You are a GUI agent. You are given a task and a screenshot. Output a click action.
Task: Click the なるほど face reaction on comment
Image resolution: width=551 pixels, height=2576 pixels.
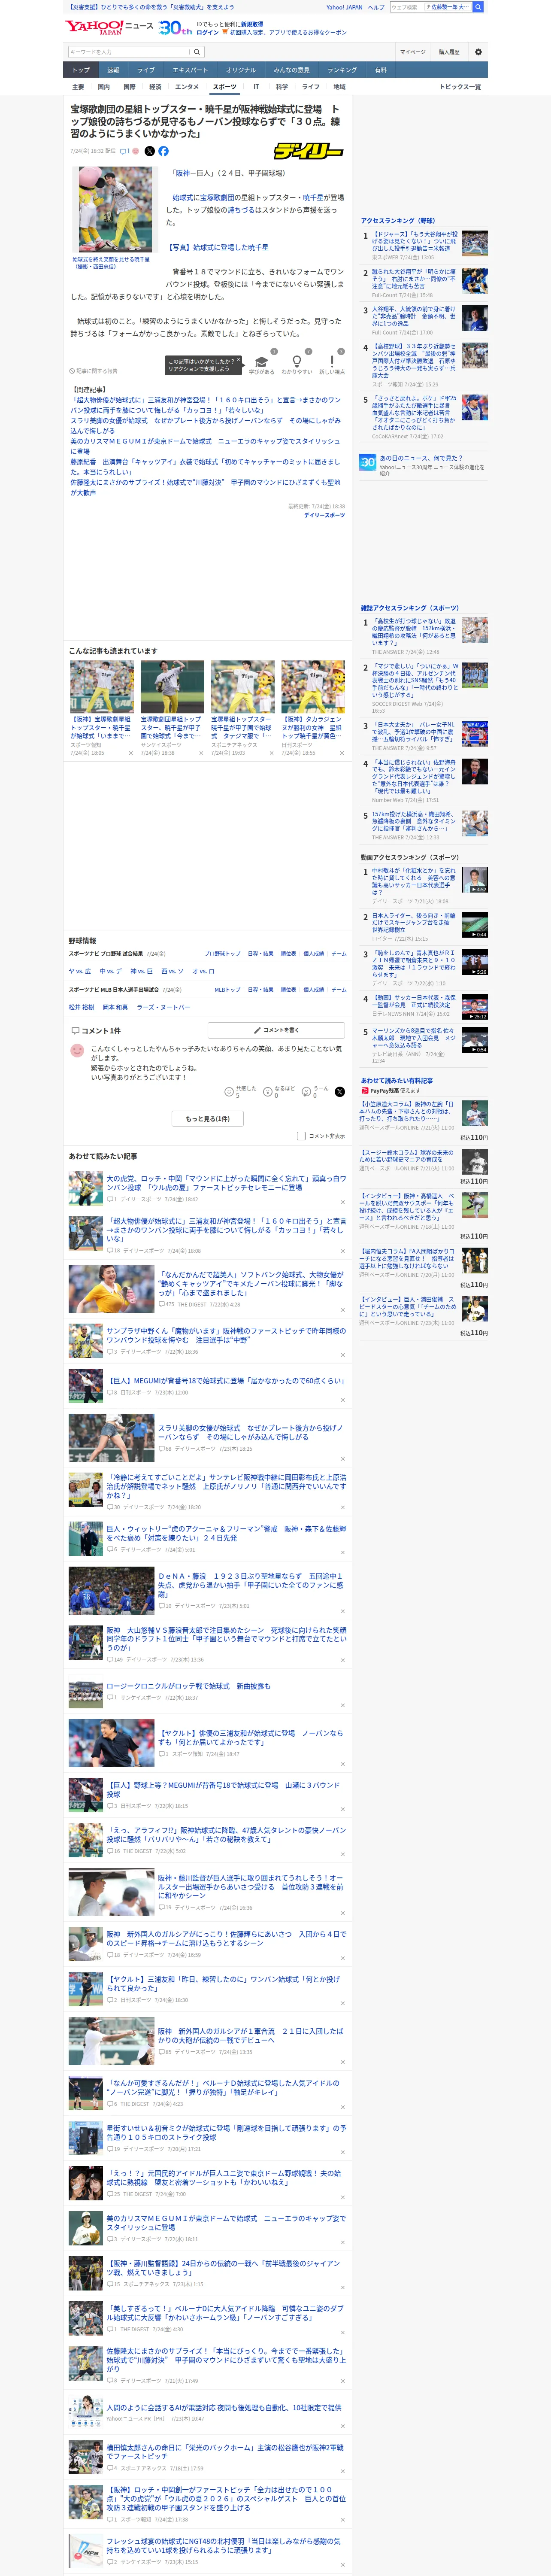click(x=268, y=1092)
